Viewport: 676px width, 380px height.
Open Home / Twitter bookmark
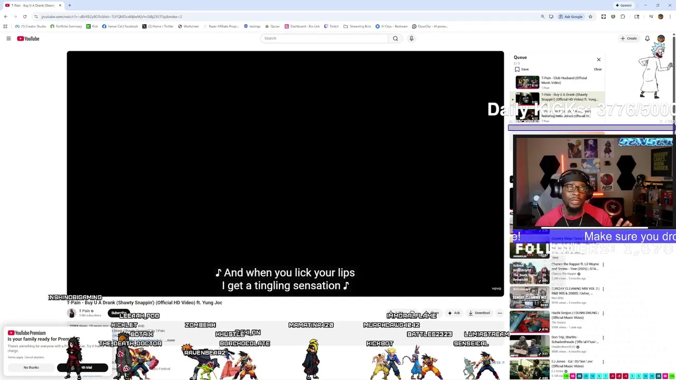(x=158, y=26)
